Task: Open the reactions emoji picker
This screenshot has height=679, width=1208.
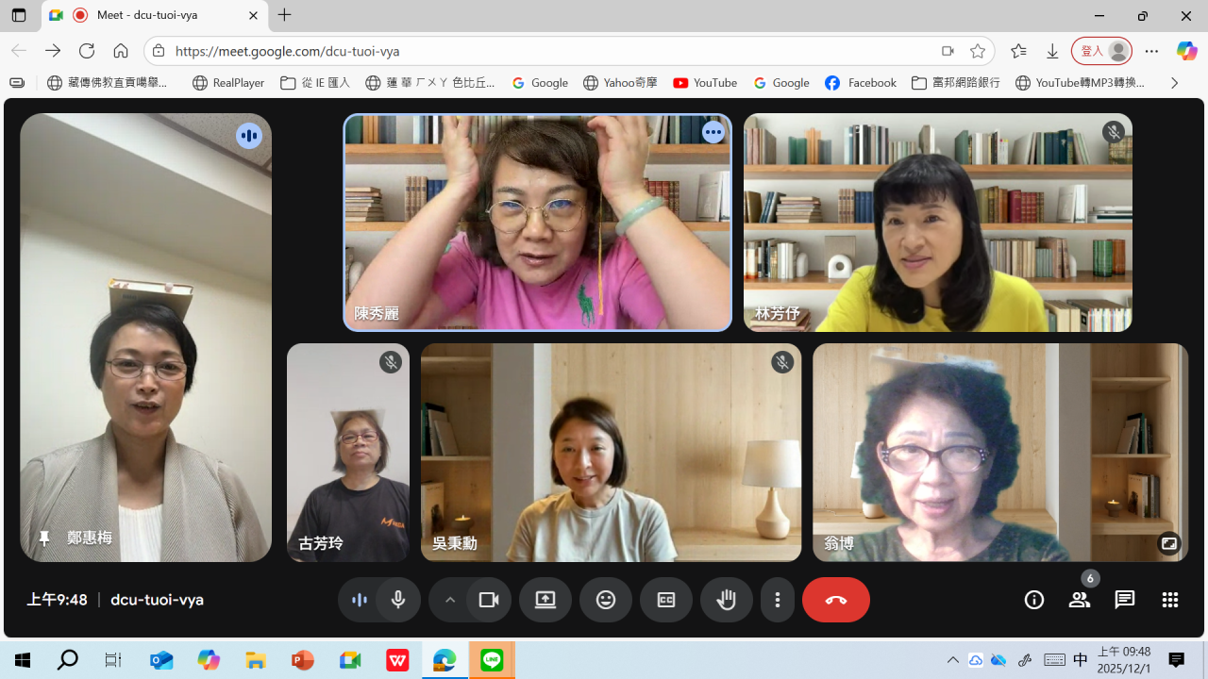Action: [x=605, y=600]
